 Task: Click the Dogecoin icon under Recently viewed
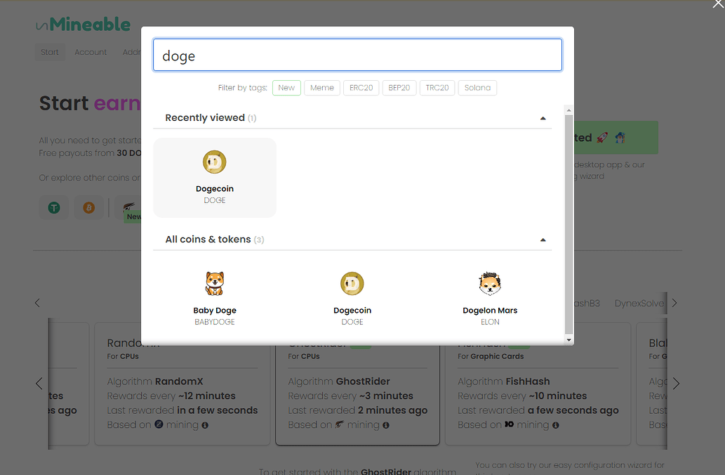(214, 162)
